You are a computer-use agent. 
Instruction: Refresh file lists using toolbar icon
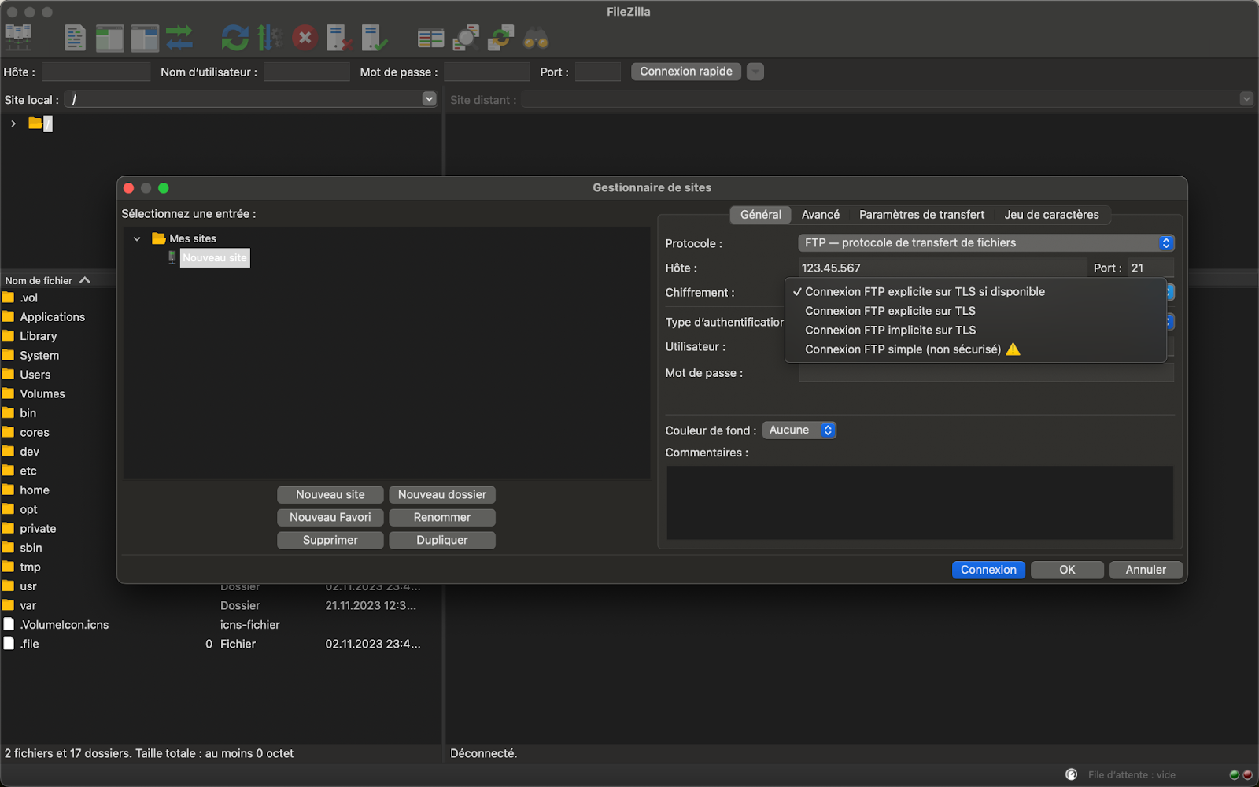[x=234, y=37]
